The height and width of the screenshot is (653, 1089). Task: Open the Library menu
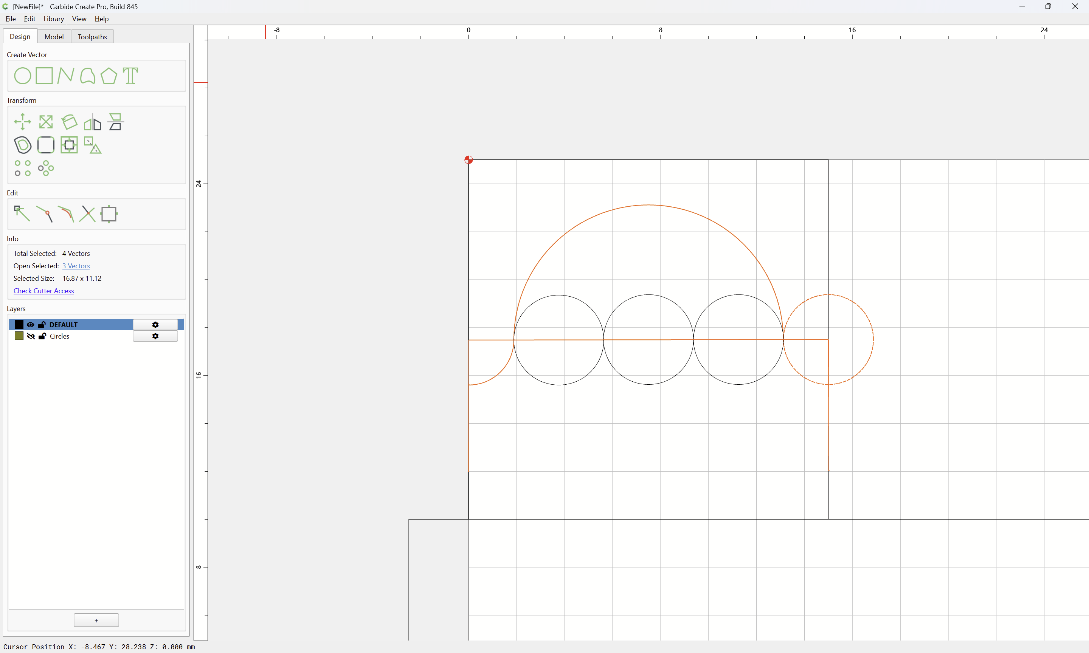pyautogui.click(x=54, y=19)
